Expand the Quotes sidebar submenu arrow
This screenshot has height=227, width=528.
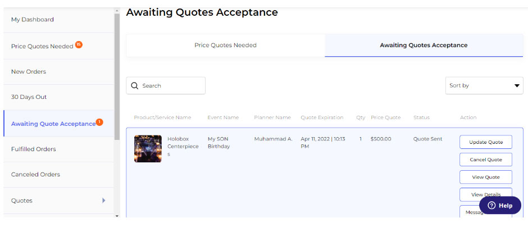click(x=103, y=200)
